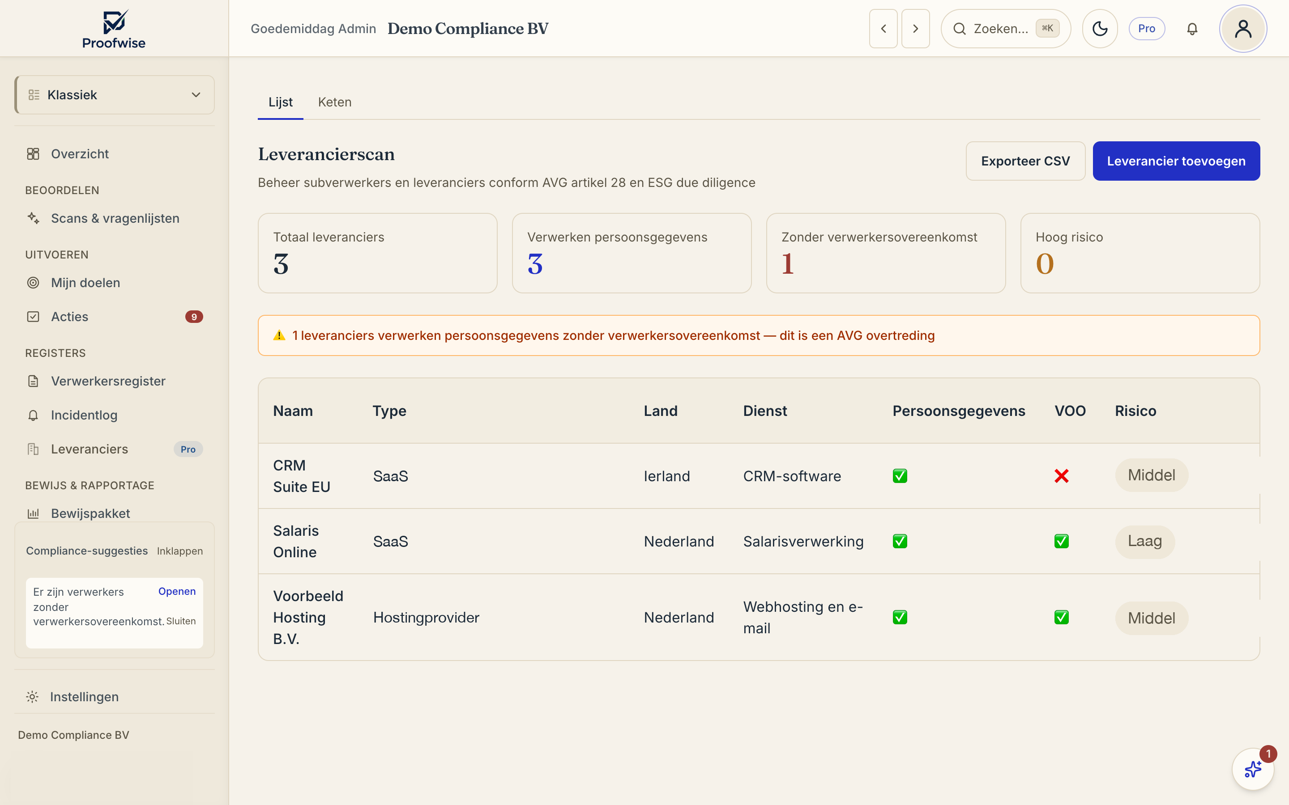Click the Bewijspakket chart icon
1289x805 pixels.
click(x=33, y=514)
